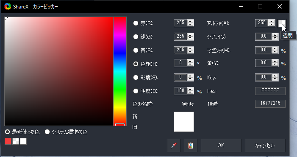Click the large saturation-brightness color box
This screenshot has height=157, width=297.
click(x=59, y=71)
